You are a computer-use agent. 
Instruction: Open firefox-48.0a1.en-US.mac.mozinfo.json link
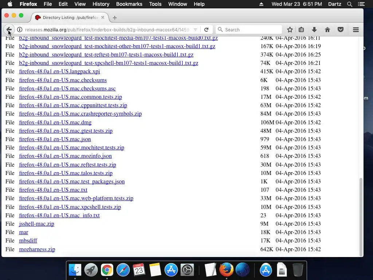(66, 156)
